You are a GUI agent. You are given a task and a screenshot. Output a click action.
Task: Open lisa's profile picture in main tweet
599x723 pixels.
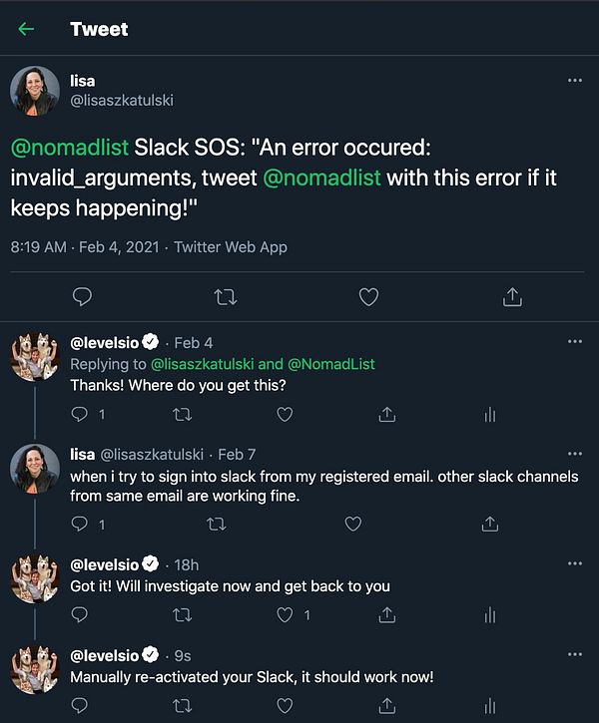click(35, 92)
